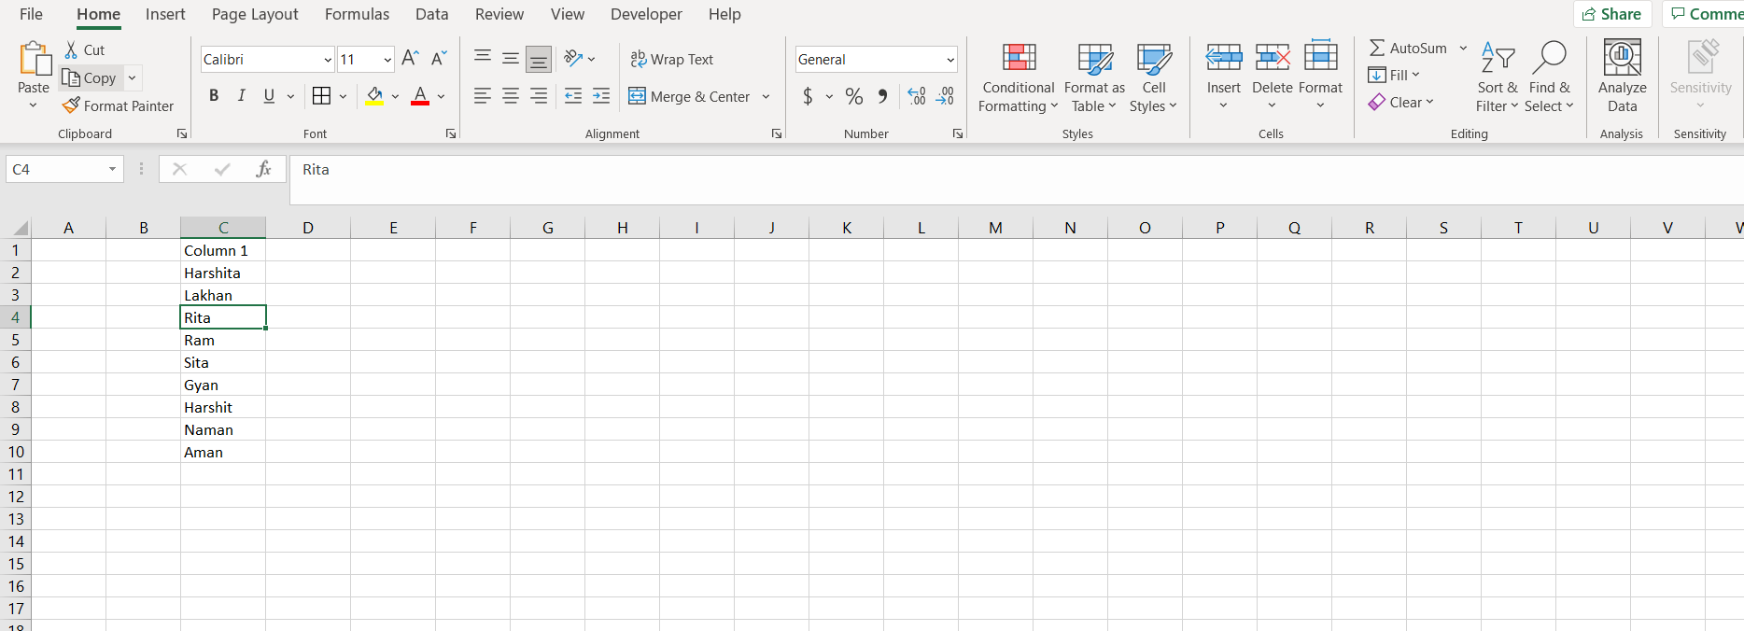The height and width of the screenshot is (631, 1744).
Task: Click the Decrease Indent icon
Action: (x=573, y=96)
